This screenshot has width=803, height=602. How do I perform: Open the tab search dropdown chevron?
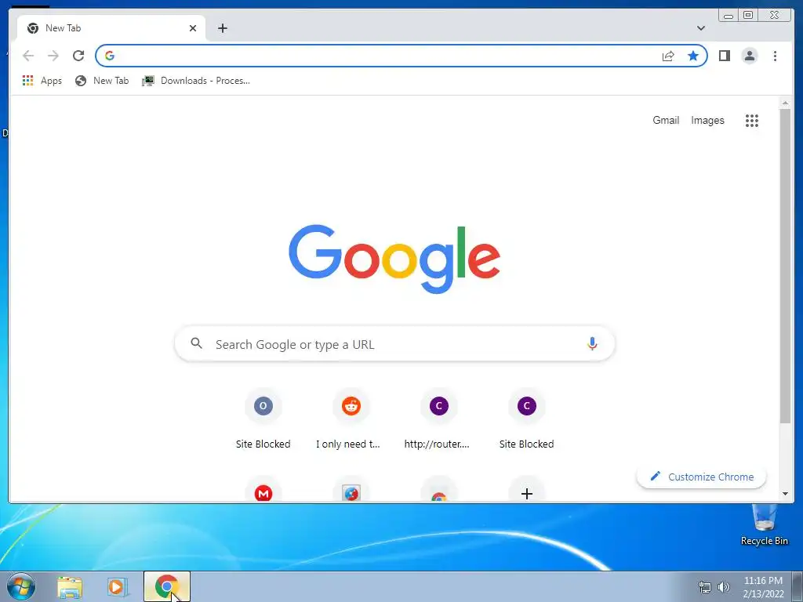click(x=701, y=28)
